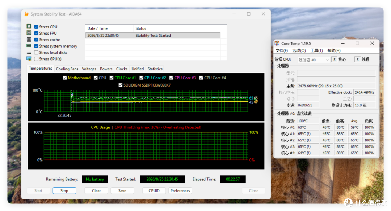
Task: Switch to the Unified tab
Action: click(138, 69)
